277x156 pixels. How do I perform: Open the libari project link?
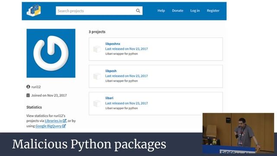pos(110,98)
